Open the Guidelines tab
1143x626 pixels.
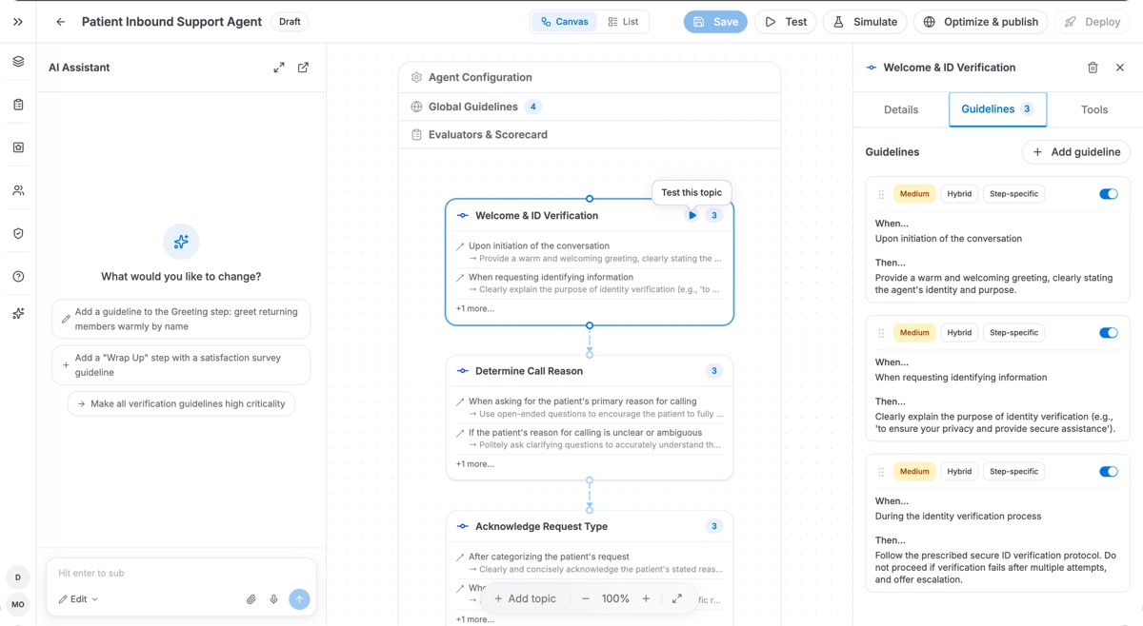coord(997,109)
